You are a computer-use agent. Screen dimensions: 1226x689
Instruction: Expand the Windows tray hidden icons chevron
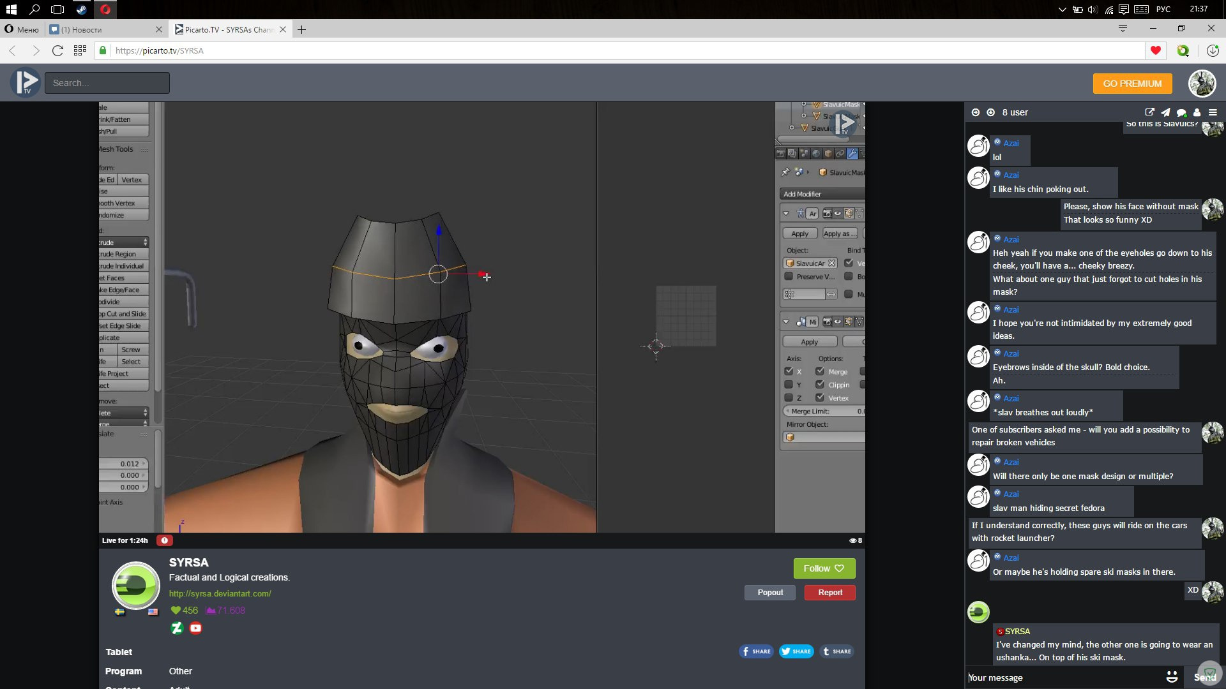tap(1062, 10)
